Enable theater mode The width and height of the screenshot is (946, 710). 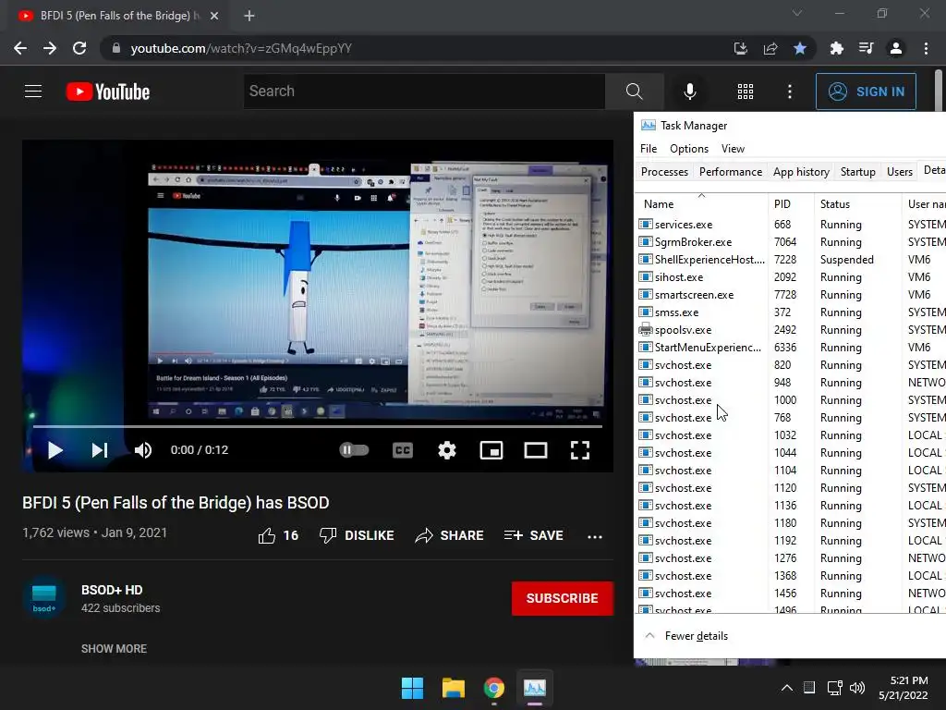[x=535, y=450]
